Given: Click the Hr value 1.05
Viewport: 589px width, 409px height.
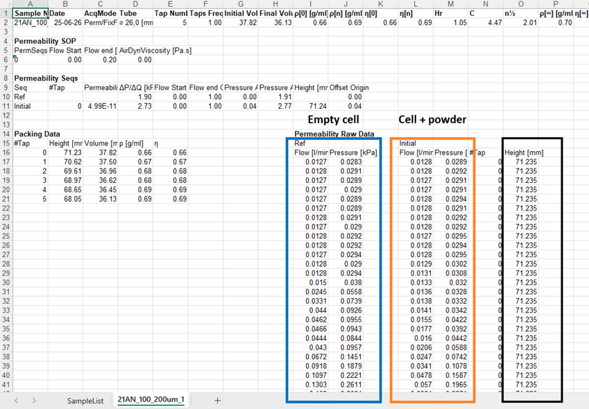Looking at the screenshot, I should click(450, 22).
